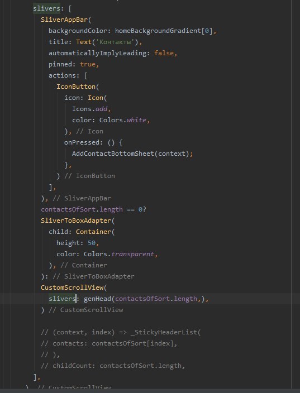Click 'backgroundColor' property name

click(78, 31)
